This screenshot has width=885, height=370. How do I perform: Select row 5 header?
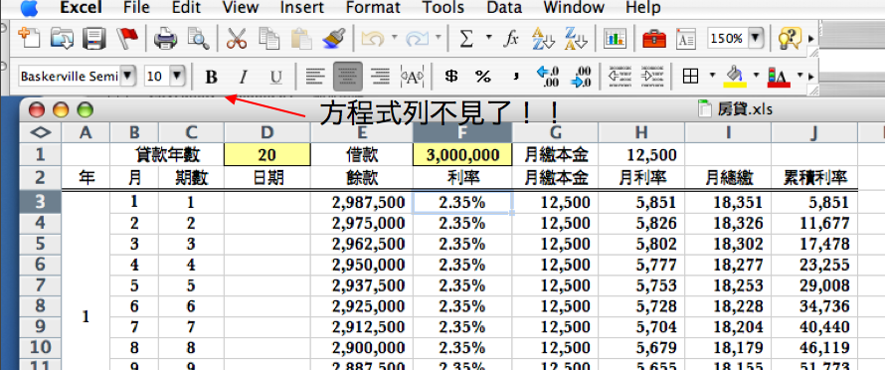coord(40,244)
